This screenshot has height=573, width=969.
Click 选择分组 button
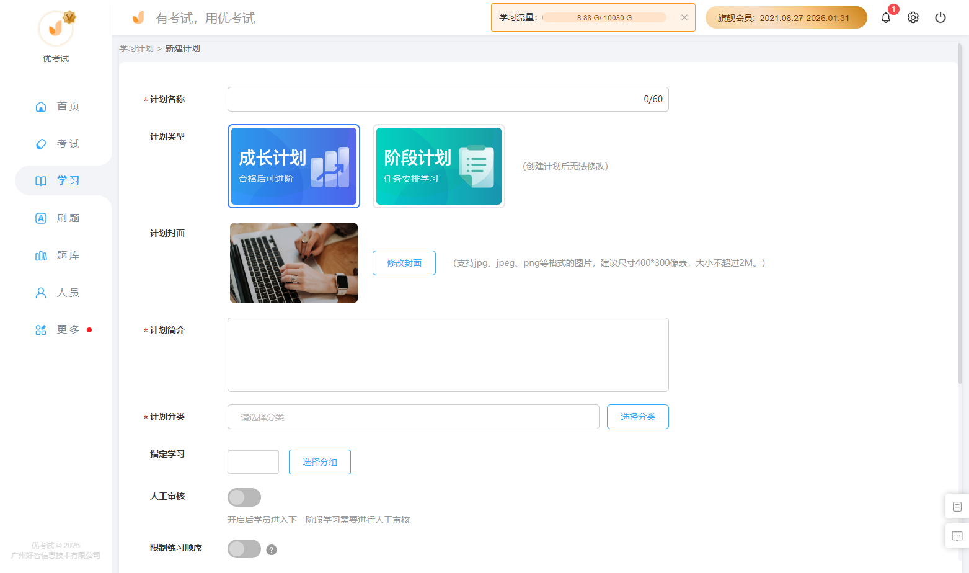point(320,462)
